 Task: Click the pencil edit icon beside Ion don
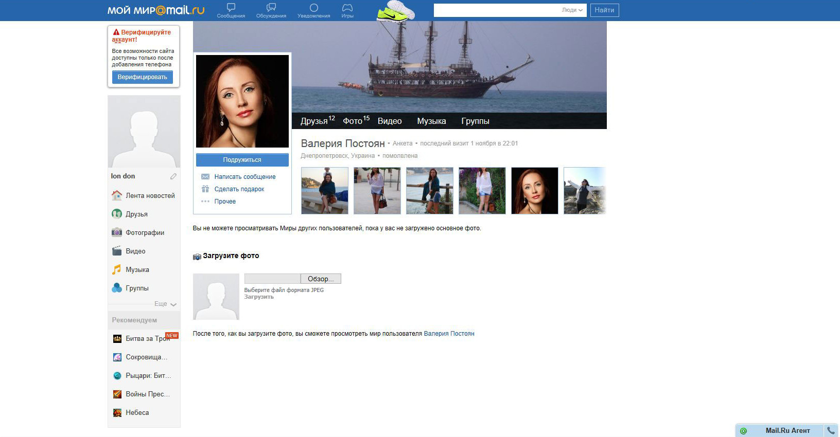(173, 176)
